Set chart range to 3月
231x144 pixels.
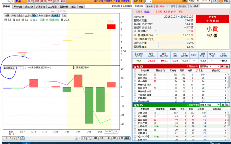pos(95,138)
